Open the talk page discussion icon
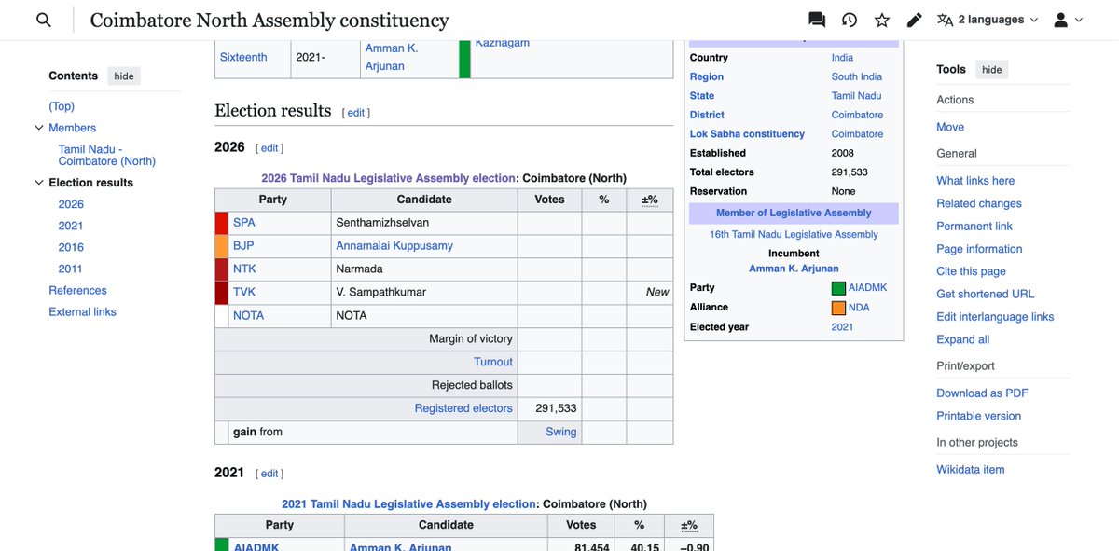 coord(817,20)
